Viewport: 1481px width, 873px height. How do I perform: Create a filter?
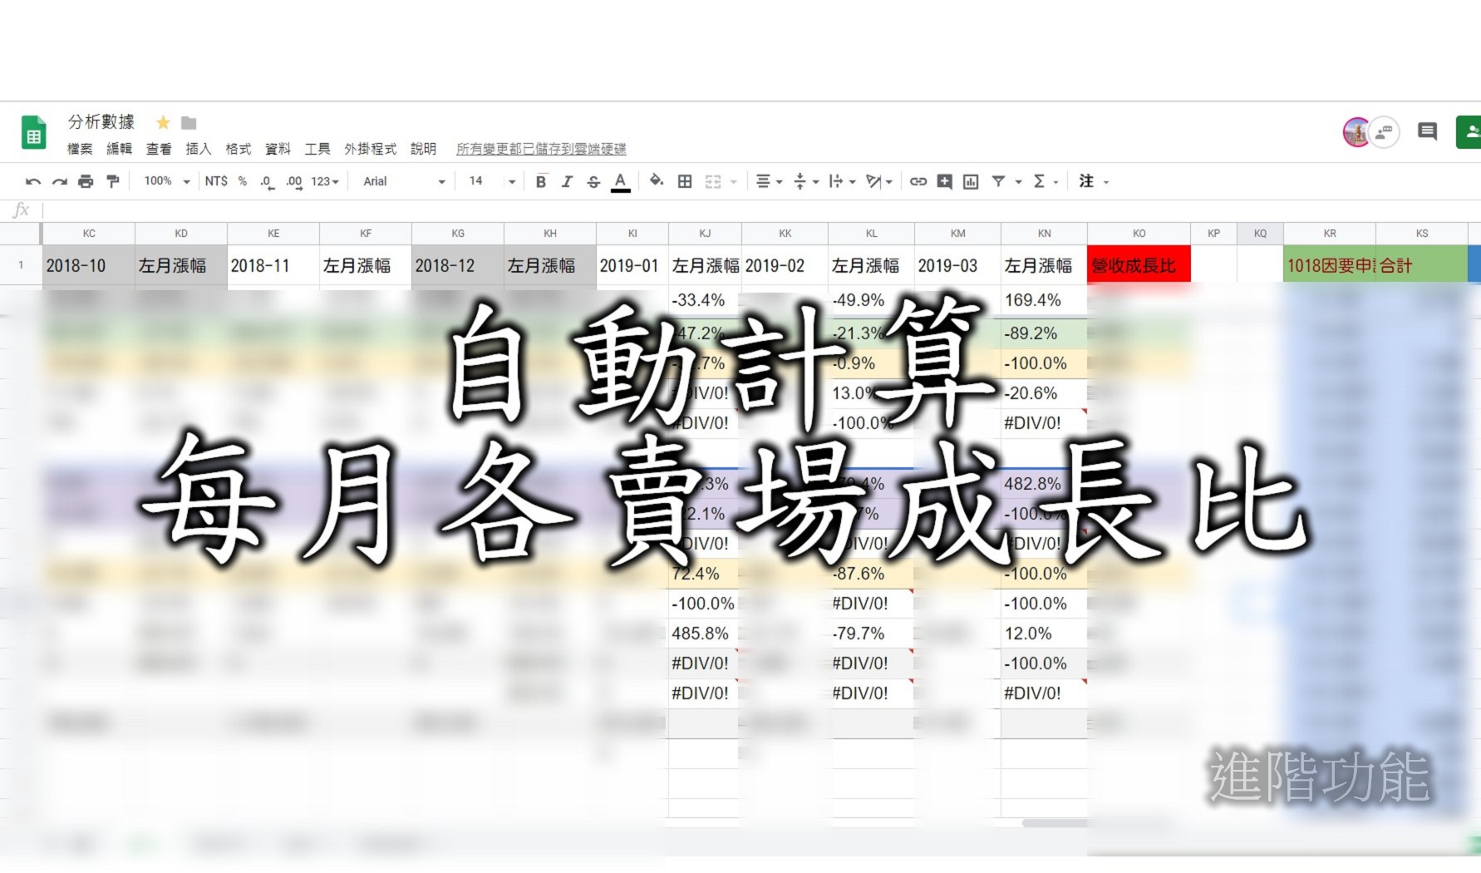(x=1000, y=180)
